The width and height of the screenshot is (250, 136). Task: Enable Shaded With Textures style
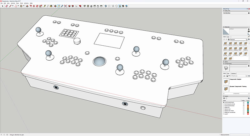click(123, 6)
